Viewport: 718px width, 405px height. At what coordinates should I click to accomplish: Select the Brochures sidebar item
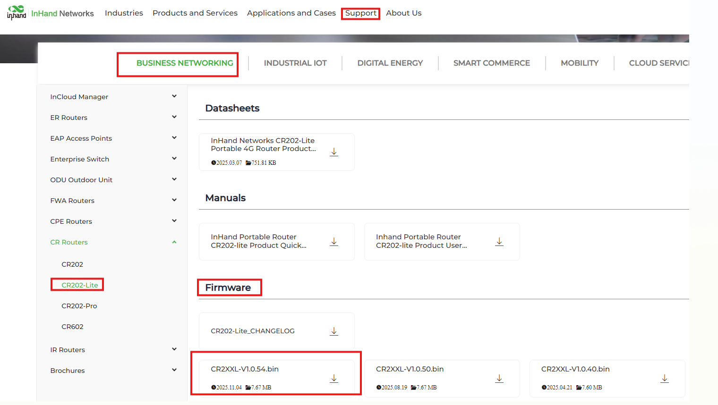click(x=68, y=371)
